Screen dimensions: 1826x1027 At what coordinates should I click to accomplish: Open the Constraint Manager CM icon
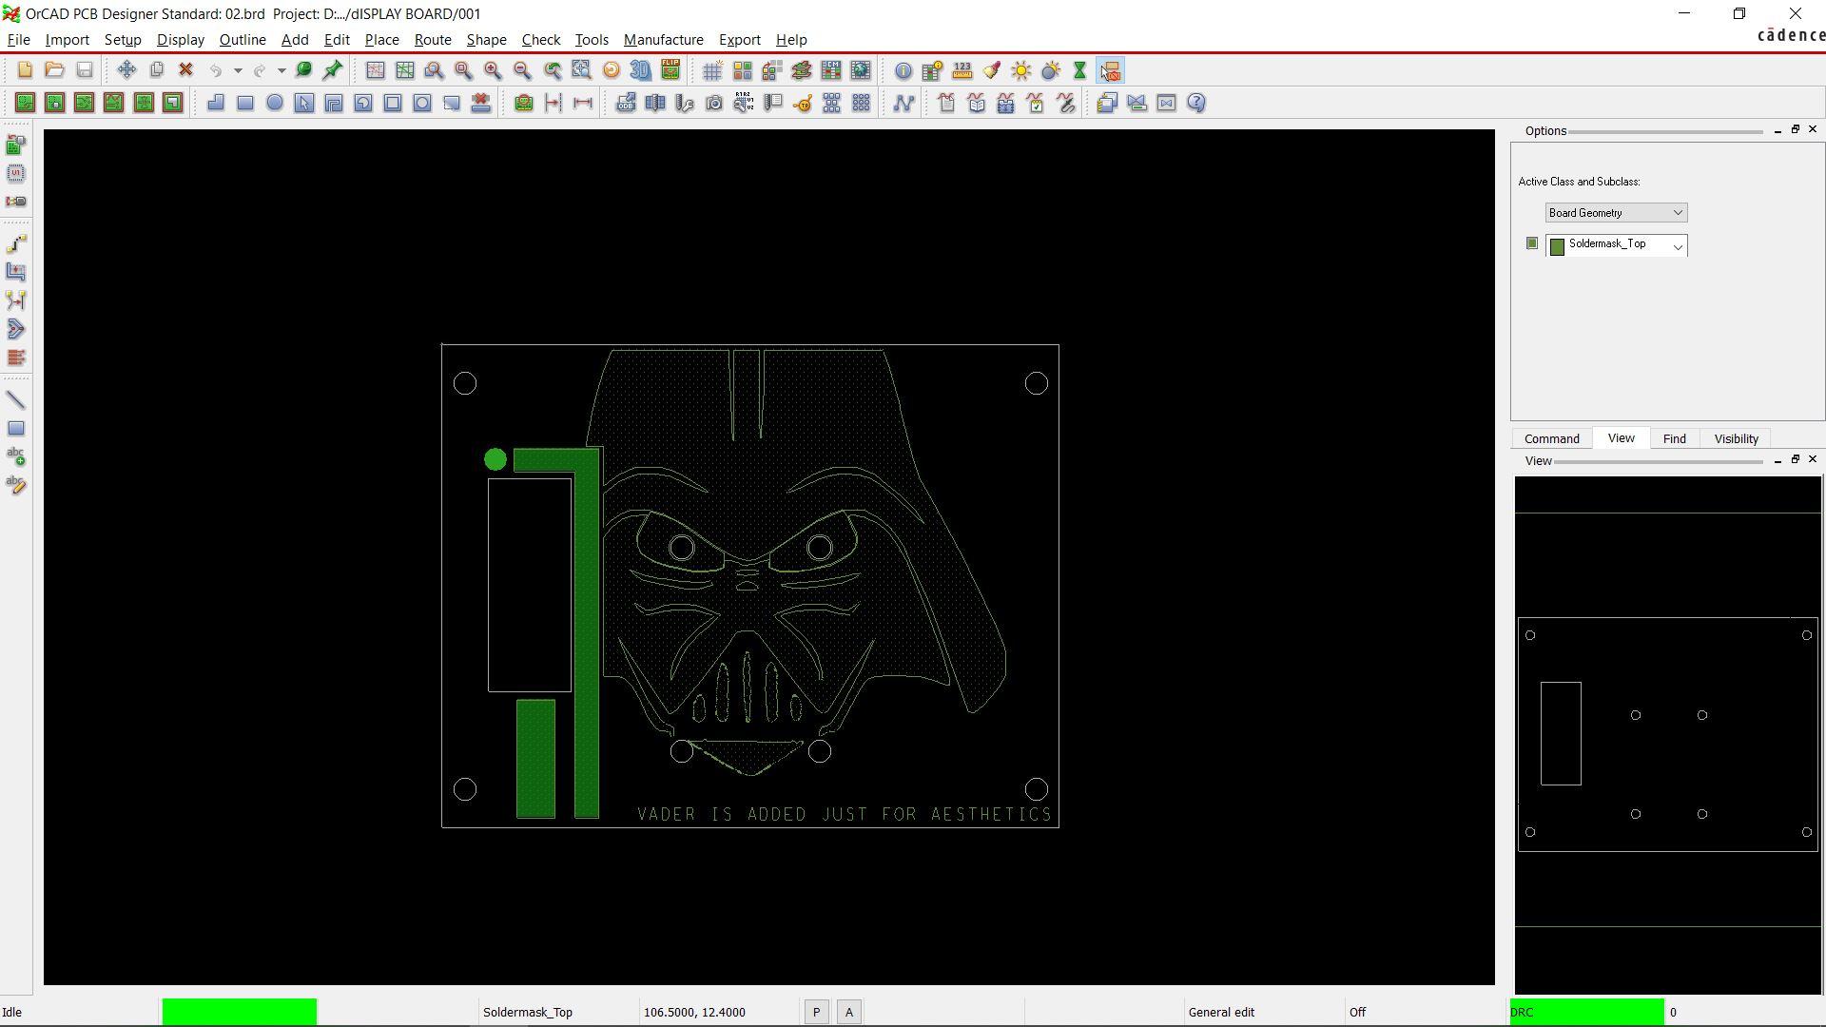pyautogui.click(x=830, y=70)
